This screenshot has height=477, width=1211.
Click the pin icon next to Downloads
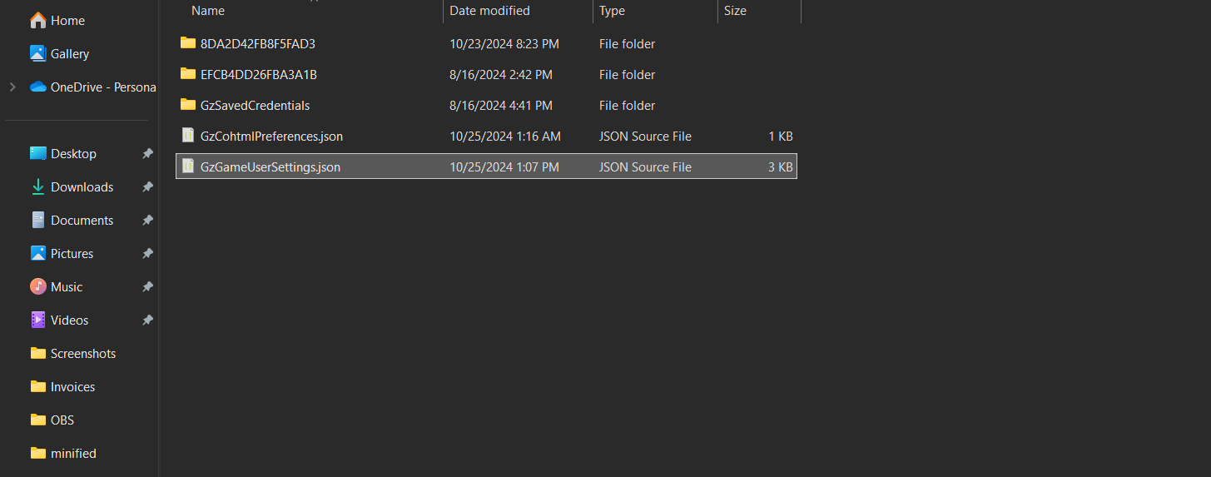(x=147, y=187)
